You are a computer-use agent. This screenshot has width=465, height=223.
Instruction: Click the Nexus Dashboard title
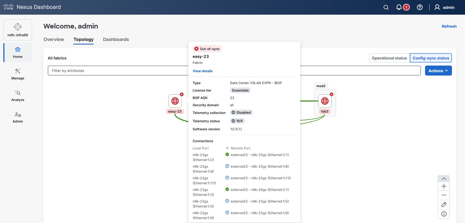(x=39, y=7)
